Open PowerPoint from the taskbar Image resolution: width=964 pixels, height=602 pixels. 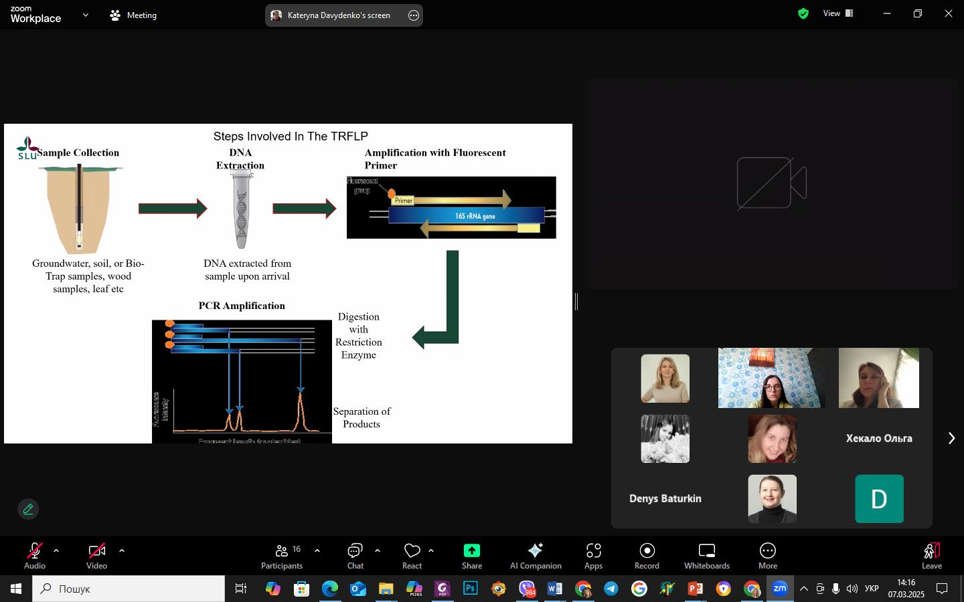696,589
